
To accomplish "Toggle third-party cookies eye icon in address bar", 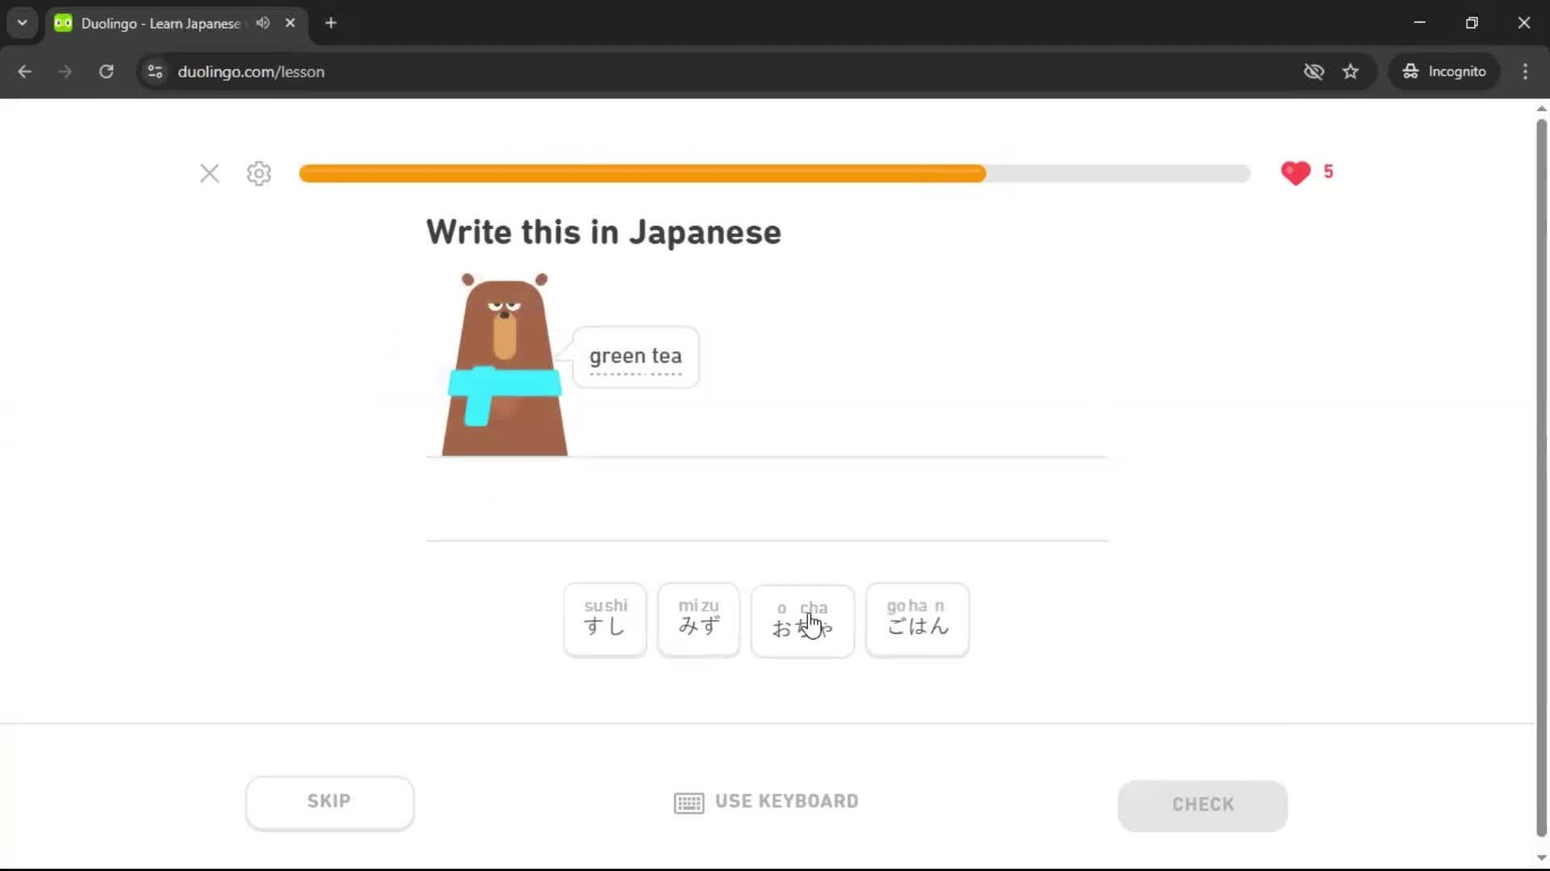I will point(1313,71).
